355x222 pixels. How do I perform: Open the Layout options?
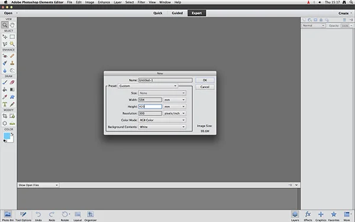[x=78, y=216]
